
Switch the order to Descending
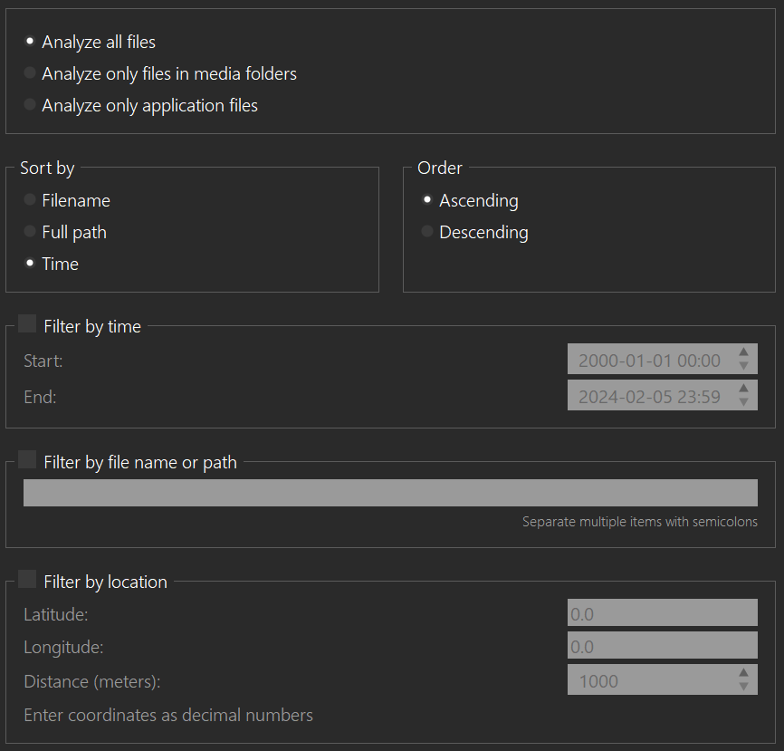[427, 232]
